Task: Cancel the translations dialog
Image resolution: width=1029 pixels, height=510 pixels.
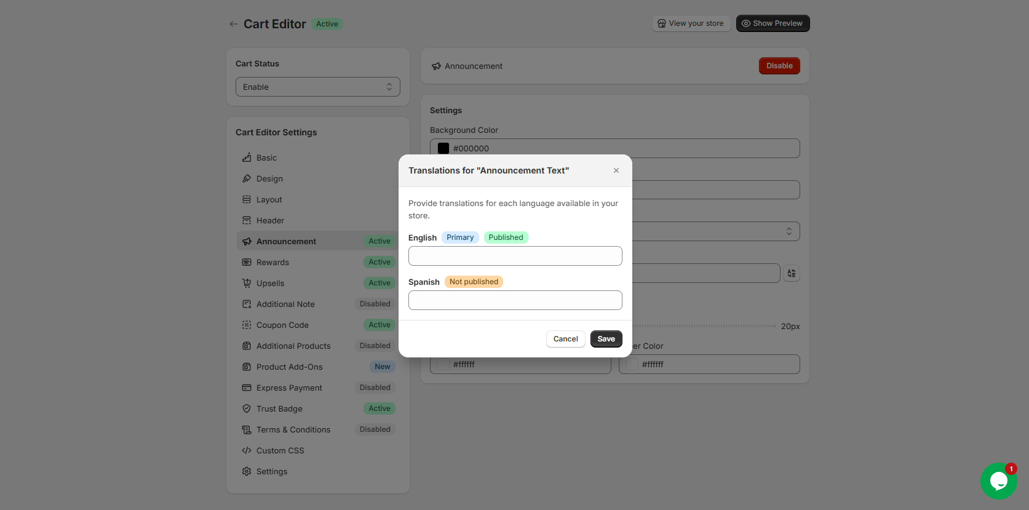Action: click(x=565, y=339)
